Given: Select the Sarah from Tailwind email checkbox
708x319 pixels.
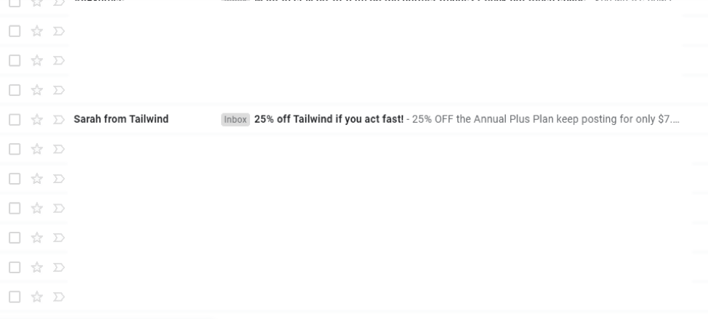Looking at the screenshot, I should (x=15, y=120).
